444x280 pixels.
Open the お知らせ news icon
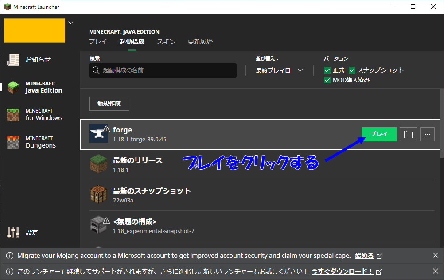point(13,60)
